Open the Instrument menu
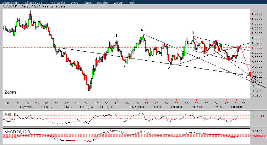The width and height of the screenshot is (267, 145). pyautogui.click(x=11, y=3)
